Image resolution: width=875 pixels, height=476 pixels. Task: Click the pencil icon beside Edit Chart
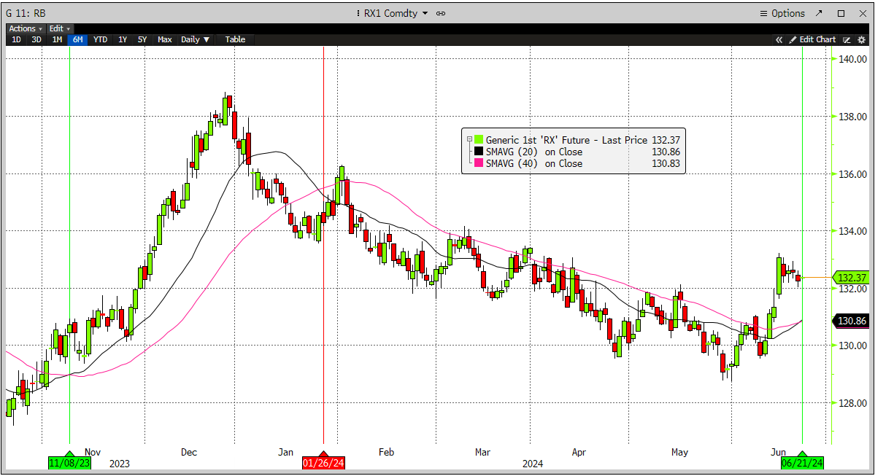tap(793, 39)
